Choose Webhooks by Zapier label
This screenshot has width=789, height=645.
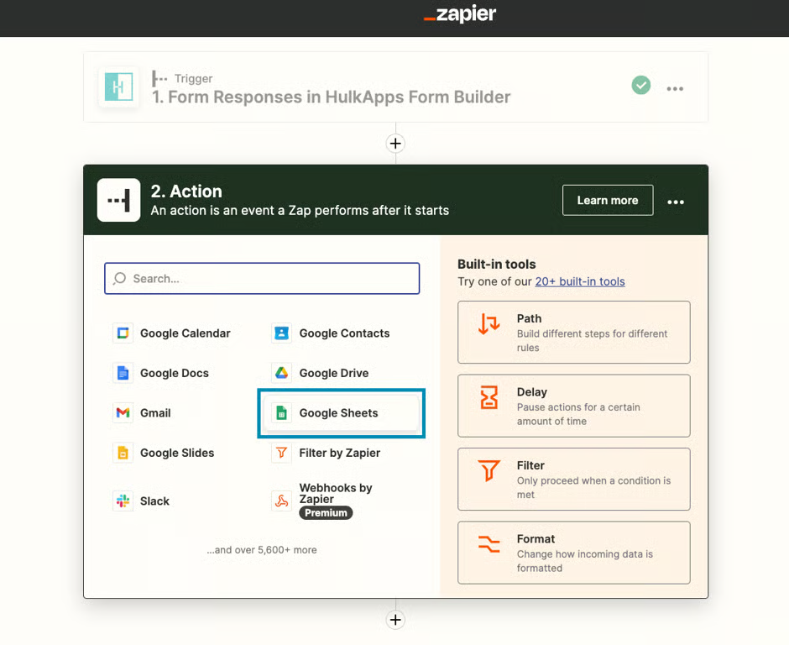(336, 494)
